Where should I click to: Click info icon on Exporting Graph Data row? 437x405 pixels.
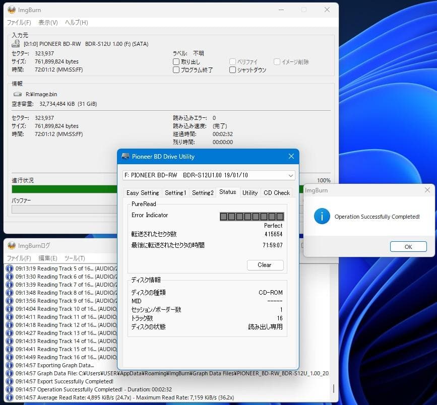(10, 365)
